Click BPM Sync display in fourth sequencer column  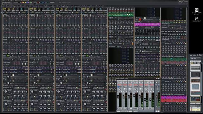(x=84, y=9)
